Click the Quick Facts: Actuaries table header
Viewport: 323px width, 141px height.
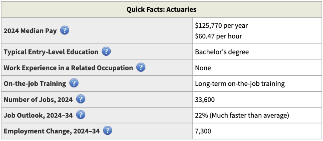(161, 10)
